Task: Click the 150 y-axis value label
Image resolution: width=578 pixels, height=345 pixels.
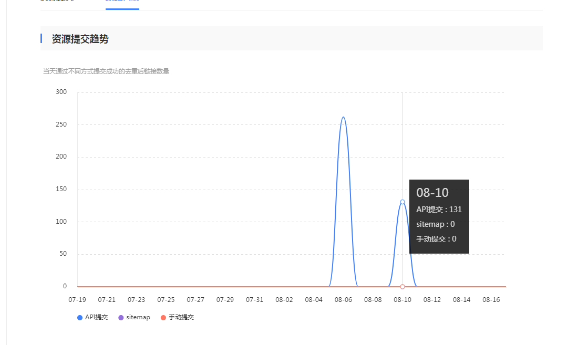Action: (61, 189)
